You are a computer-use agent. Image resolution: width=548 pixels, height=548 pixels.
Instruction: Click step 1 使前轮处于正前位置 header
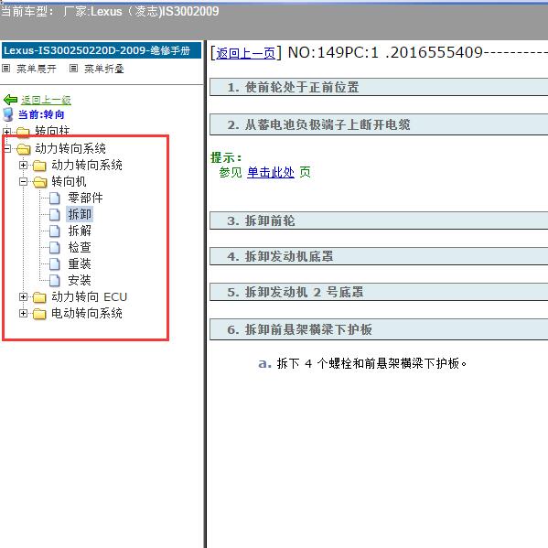pos(379,87)
